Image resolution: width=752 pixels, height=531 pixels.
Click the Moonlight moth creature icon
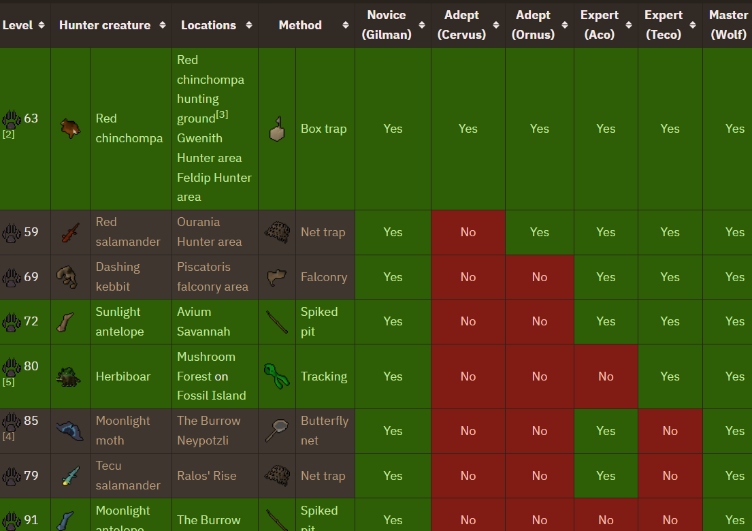pos(70,431)
